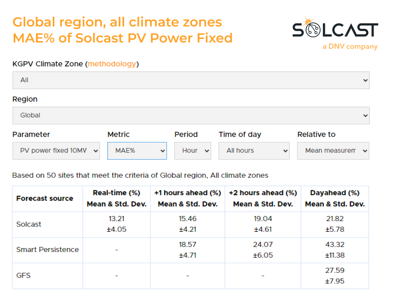Click the 'Time of day' label
Viewport: 393px width, 303px height.
[x=240, y=135]
